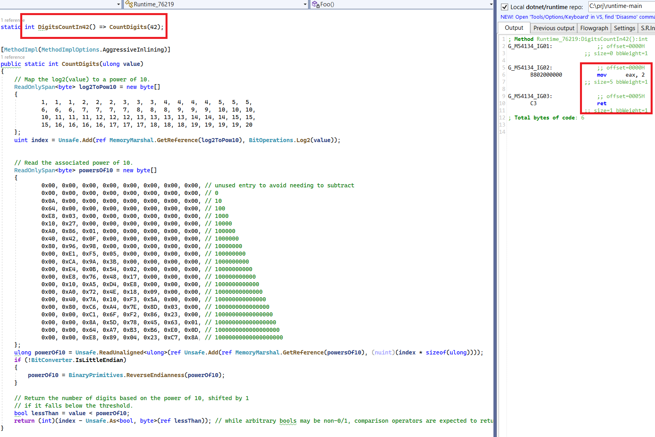Screen dimensions: 655x437
Task: Click the G_M54134_IG01 label in output
Action: click(x=530, y=46)
